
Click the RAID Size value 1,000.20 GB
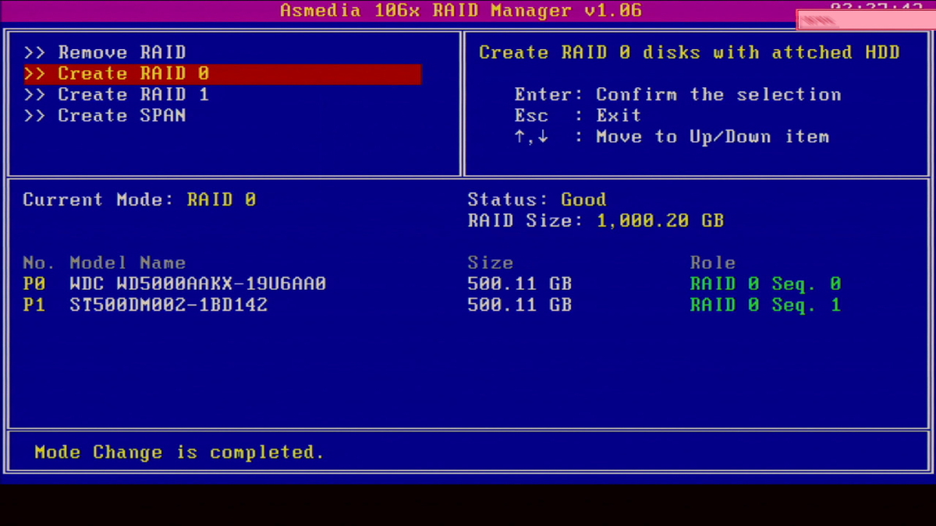click(x=660, y=221)
